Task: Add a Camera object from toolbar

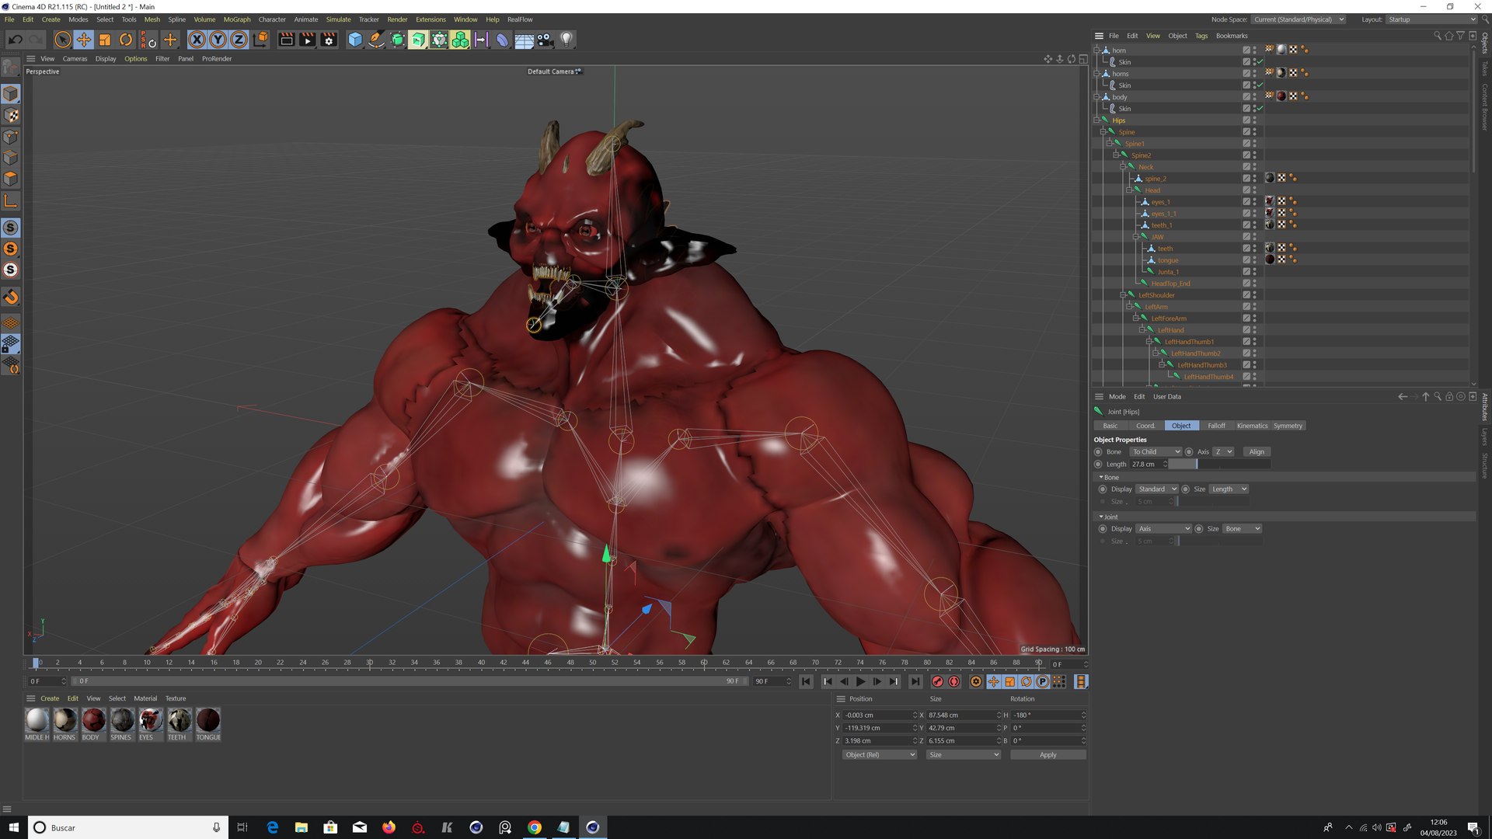Action: 546,40
